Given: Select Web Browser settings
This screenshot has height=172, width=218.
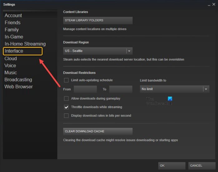Looking at the screenshot, I should click(19, 87).
